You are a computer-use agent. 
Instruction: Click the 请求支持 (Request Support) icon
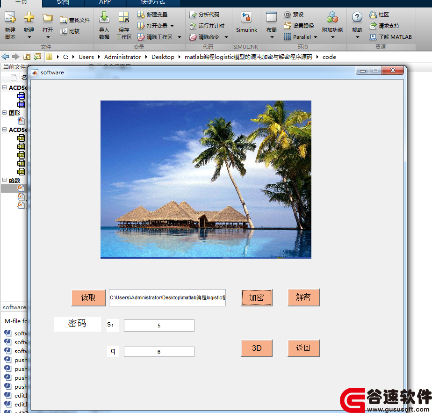373,26
